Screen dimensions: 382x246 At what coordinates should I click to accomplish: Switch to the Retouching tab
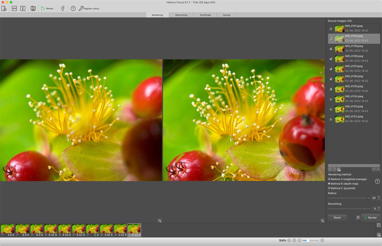coord(181,15)
